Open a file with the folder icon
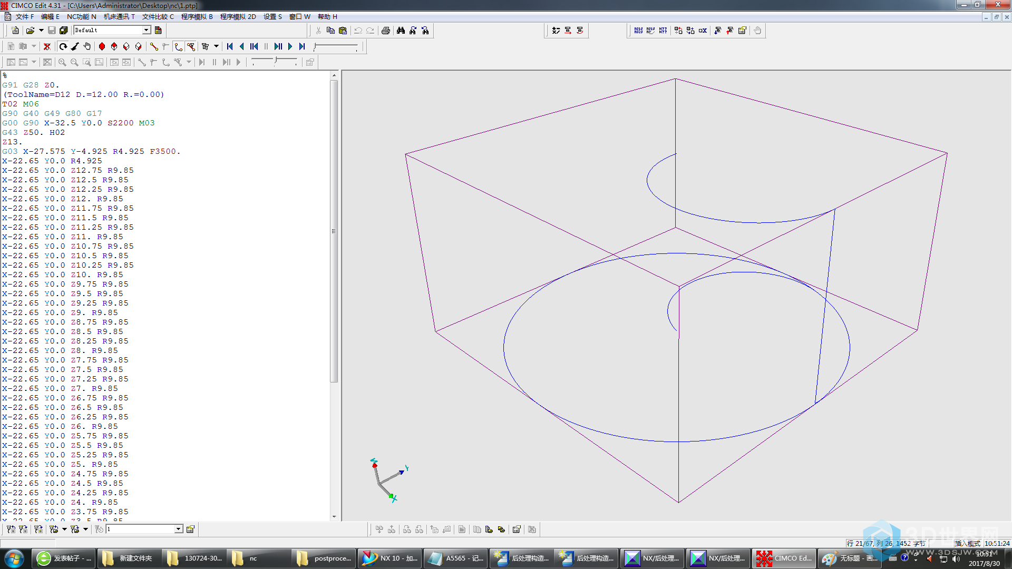 pos(30,31)
